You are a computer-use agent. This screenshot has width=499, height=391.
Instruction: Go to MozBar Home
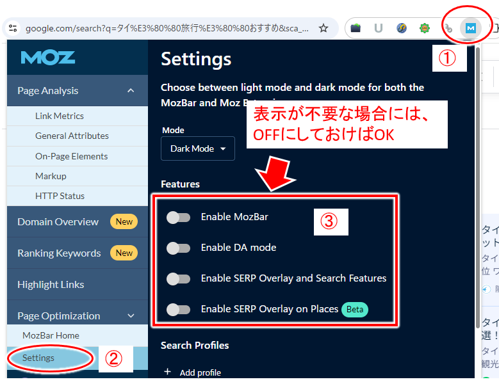[x=78, y=336]
